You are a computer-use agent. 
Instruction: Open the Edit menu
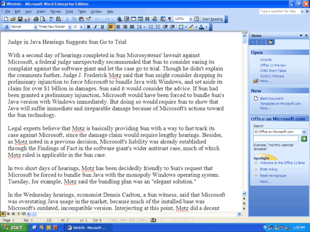pyautogui.click(x=17, y=12)
